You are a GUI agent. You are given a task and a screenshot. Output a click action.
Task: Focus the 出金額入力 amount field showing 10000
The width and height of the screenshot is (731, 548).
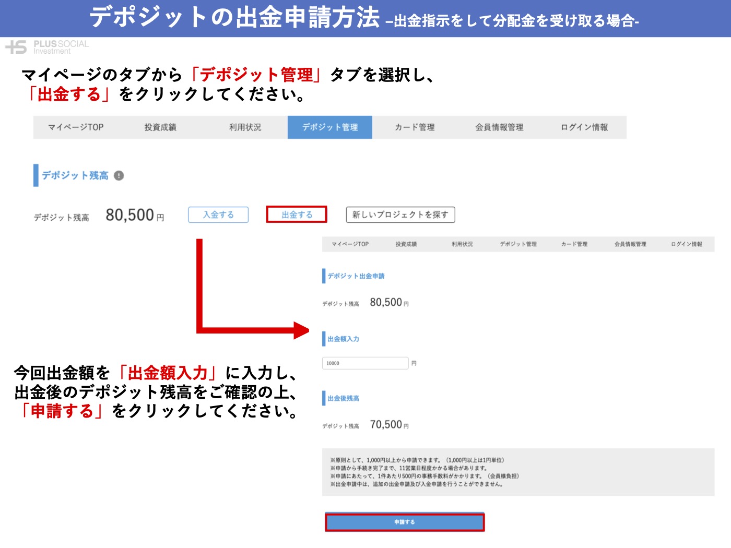[x=365, y=363]
